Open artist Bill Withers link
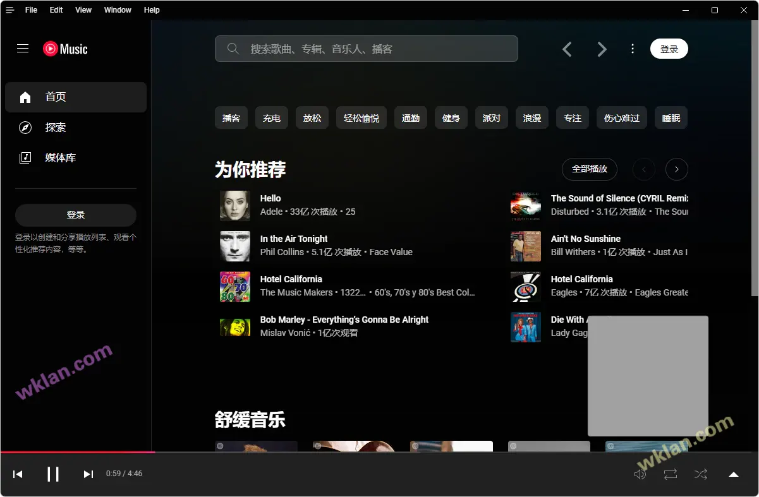 coord(573,252)
